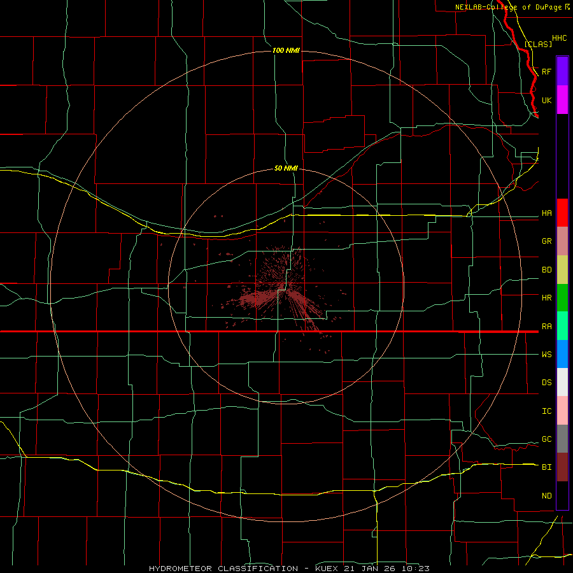Select the brown BI legend swatch
The width and height of the screenshot is (573, 573).
pos(562,467)
